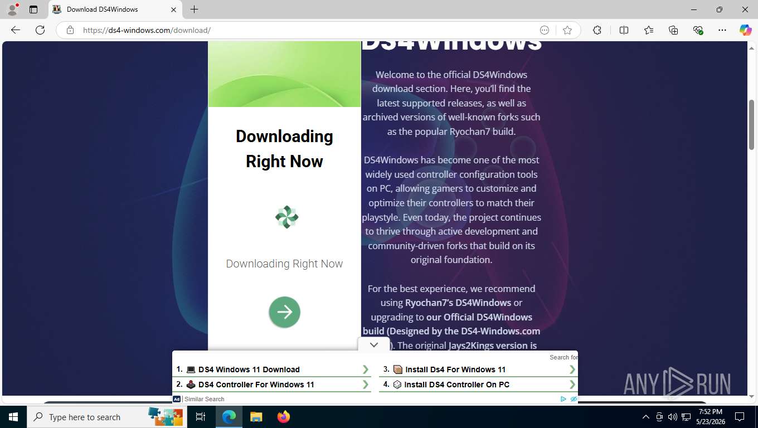Open the profile avatar icon
Viewport: 758px width, 428px height.
tap(12, 9)
